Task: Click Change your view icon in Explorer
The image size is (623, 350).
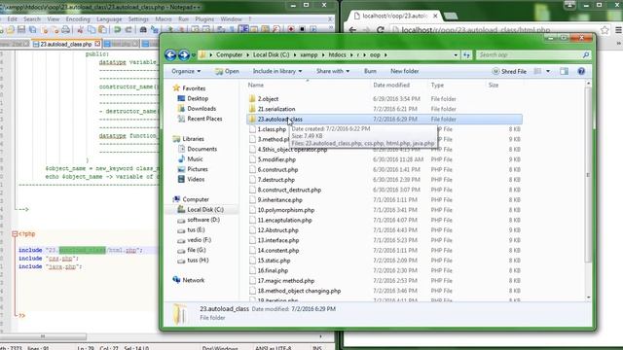Action: point(537,71)
